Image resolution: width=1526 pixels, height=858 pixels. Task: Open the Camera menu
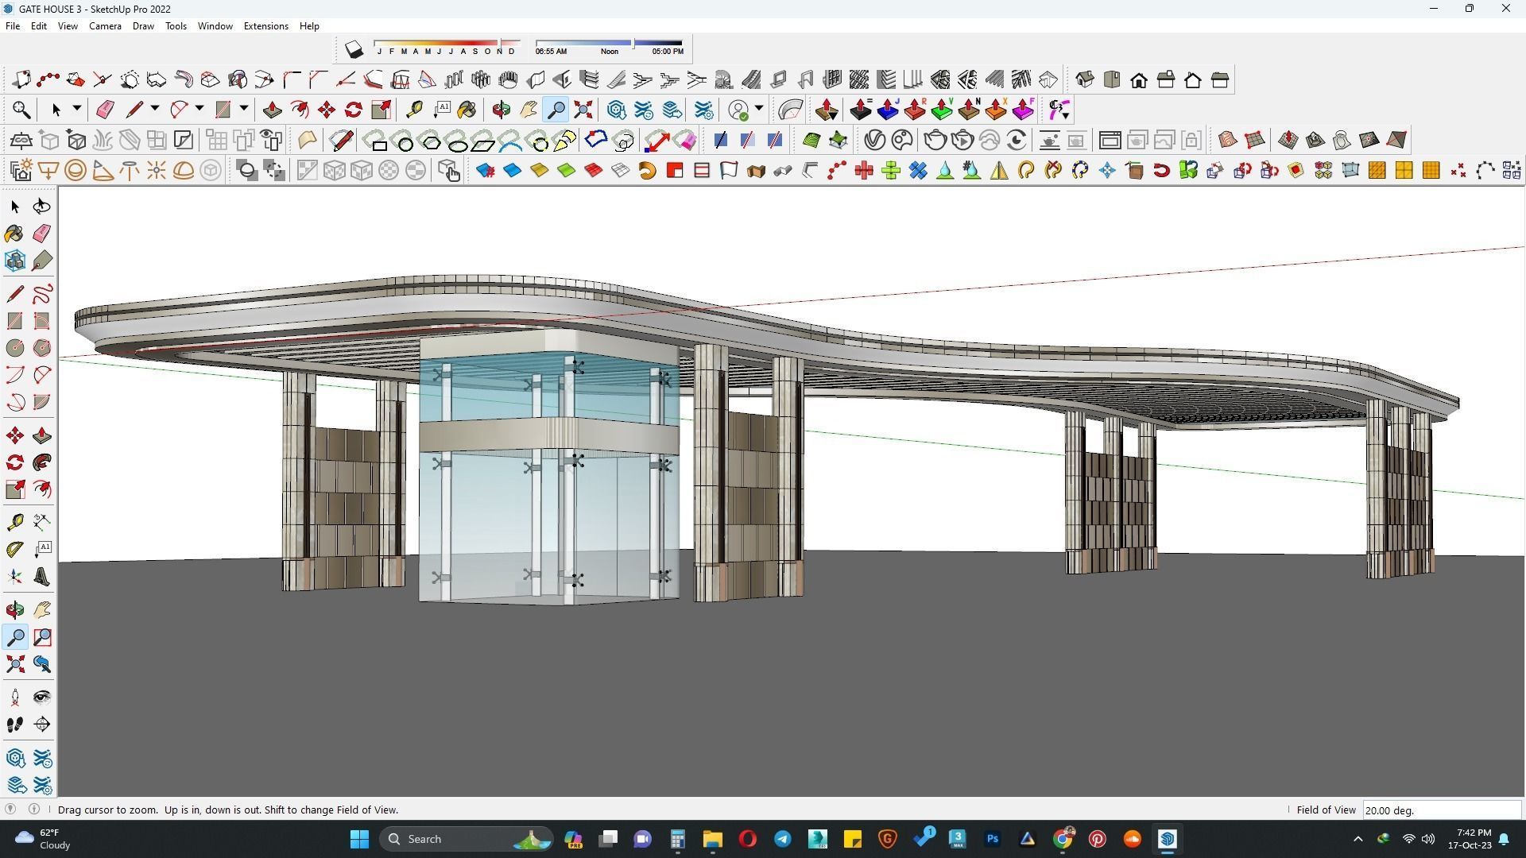tap(105, 26)
